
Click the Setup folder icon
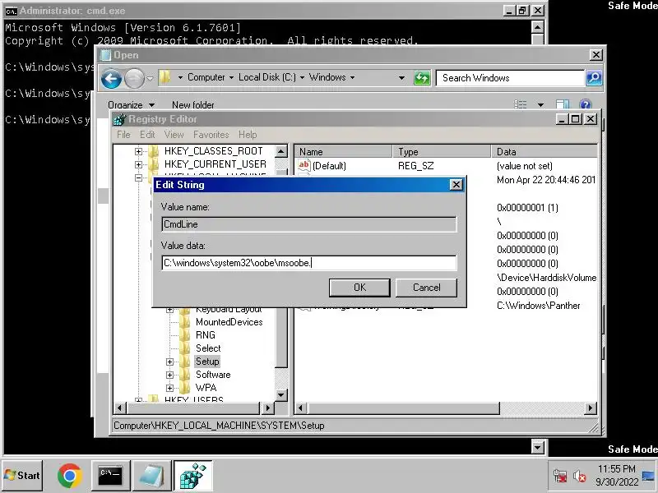tap(184, 362)
